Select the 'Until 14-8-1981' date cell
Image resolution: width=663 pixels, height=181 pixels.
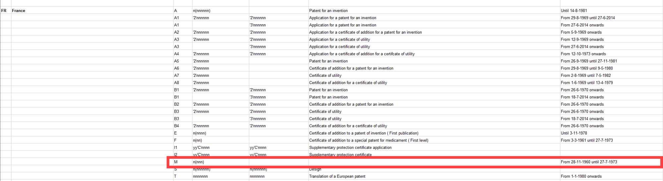pos(573,11)
